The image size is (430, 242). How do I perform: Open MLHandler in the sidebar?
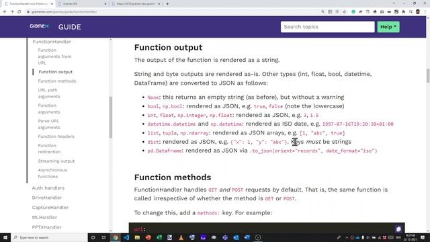pyautogui.click(x=44, y=217)
